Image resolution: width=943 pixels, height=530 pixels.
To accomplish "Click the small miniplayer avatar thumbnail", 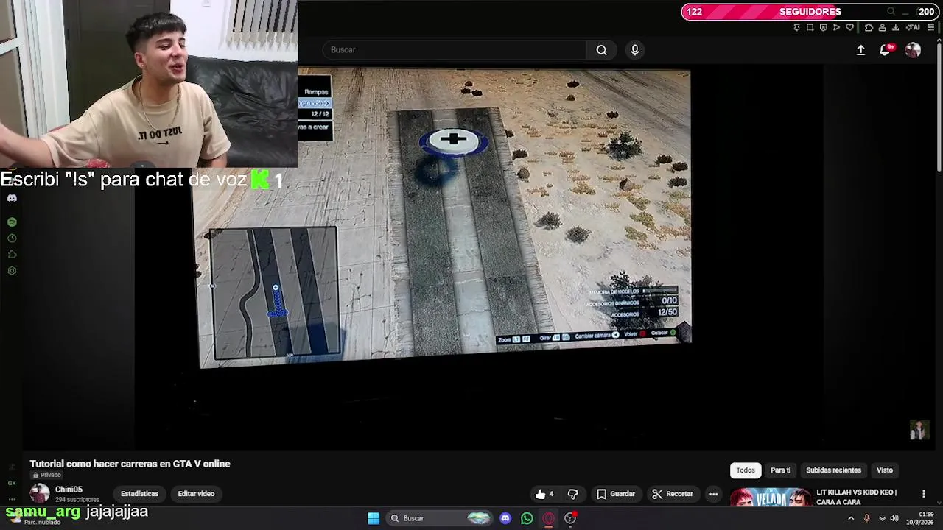I will 919,430.
